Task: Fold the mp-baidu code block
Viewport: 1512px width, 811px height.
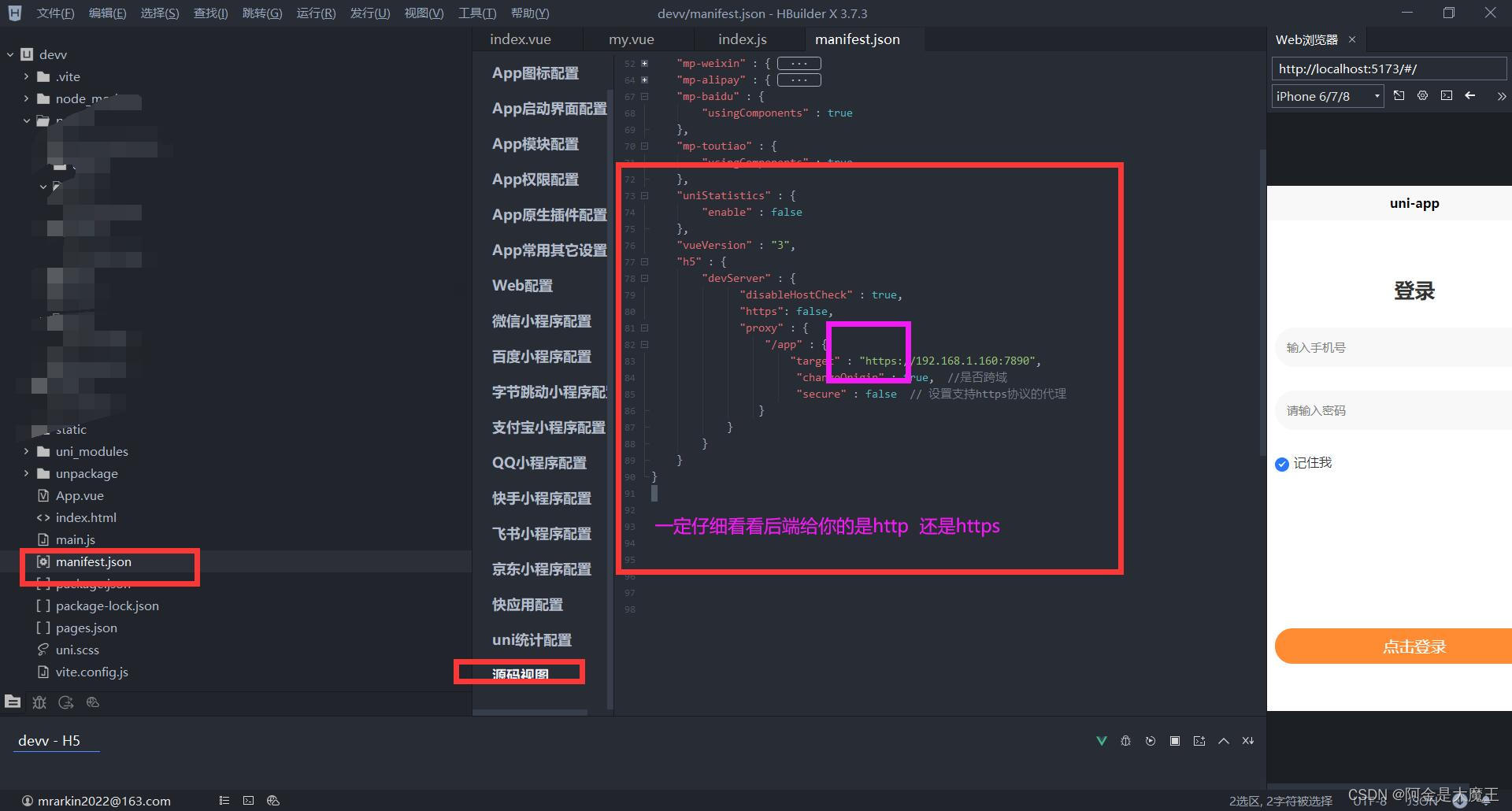Action: point(644,96)
